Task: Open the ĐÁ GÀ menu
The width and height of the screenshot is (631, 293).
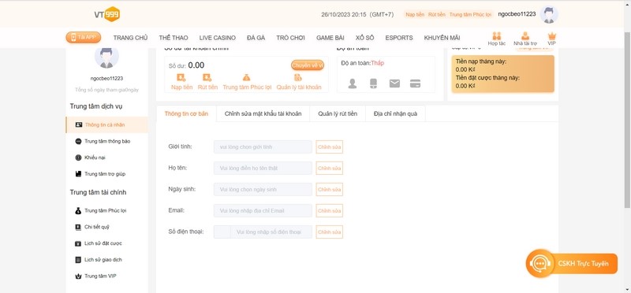Action: 256,38
